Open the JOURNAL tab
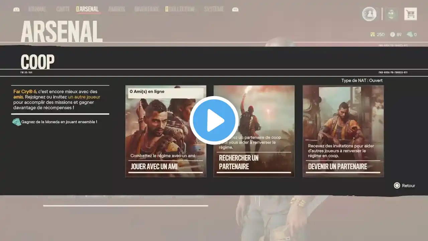Viewport: 428px width, 241px height. coord(37,9)
